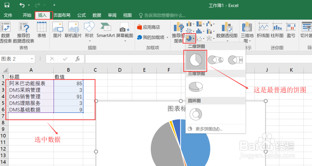Viewport: 312px width, 166px height.
Task: Insert a statistic histogram chart
Action: [199, 31]
